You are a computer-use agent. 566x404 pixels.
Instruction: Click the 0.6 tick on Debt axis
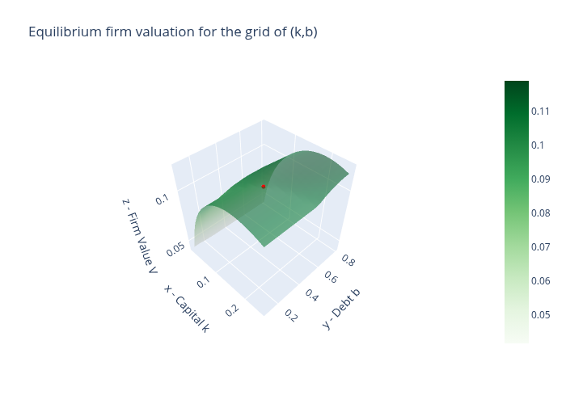click(x=329, y=278)
